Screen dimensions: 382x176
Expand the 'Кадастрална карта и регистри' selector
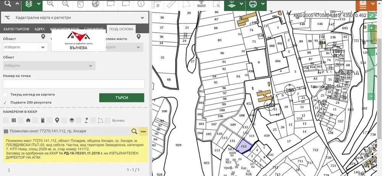point(142,18)
